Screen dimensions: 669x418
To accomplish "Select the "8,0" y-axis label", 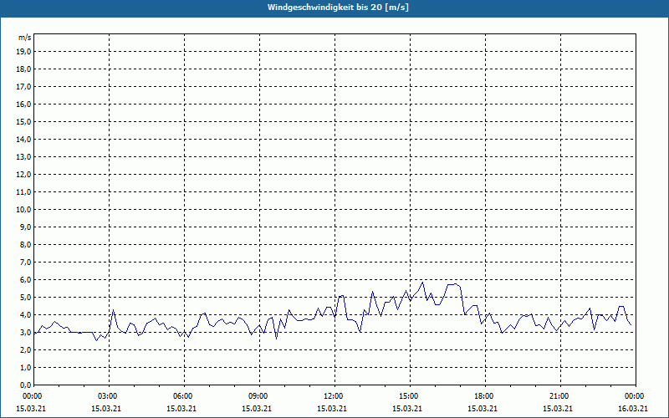I will (26, 245).
